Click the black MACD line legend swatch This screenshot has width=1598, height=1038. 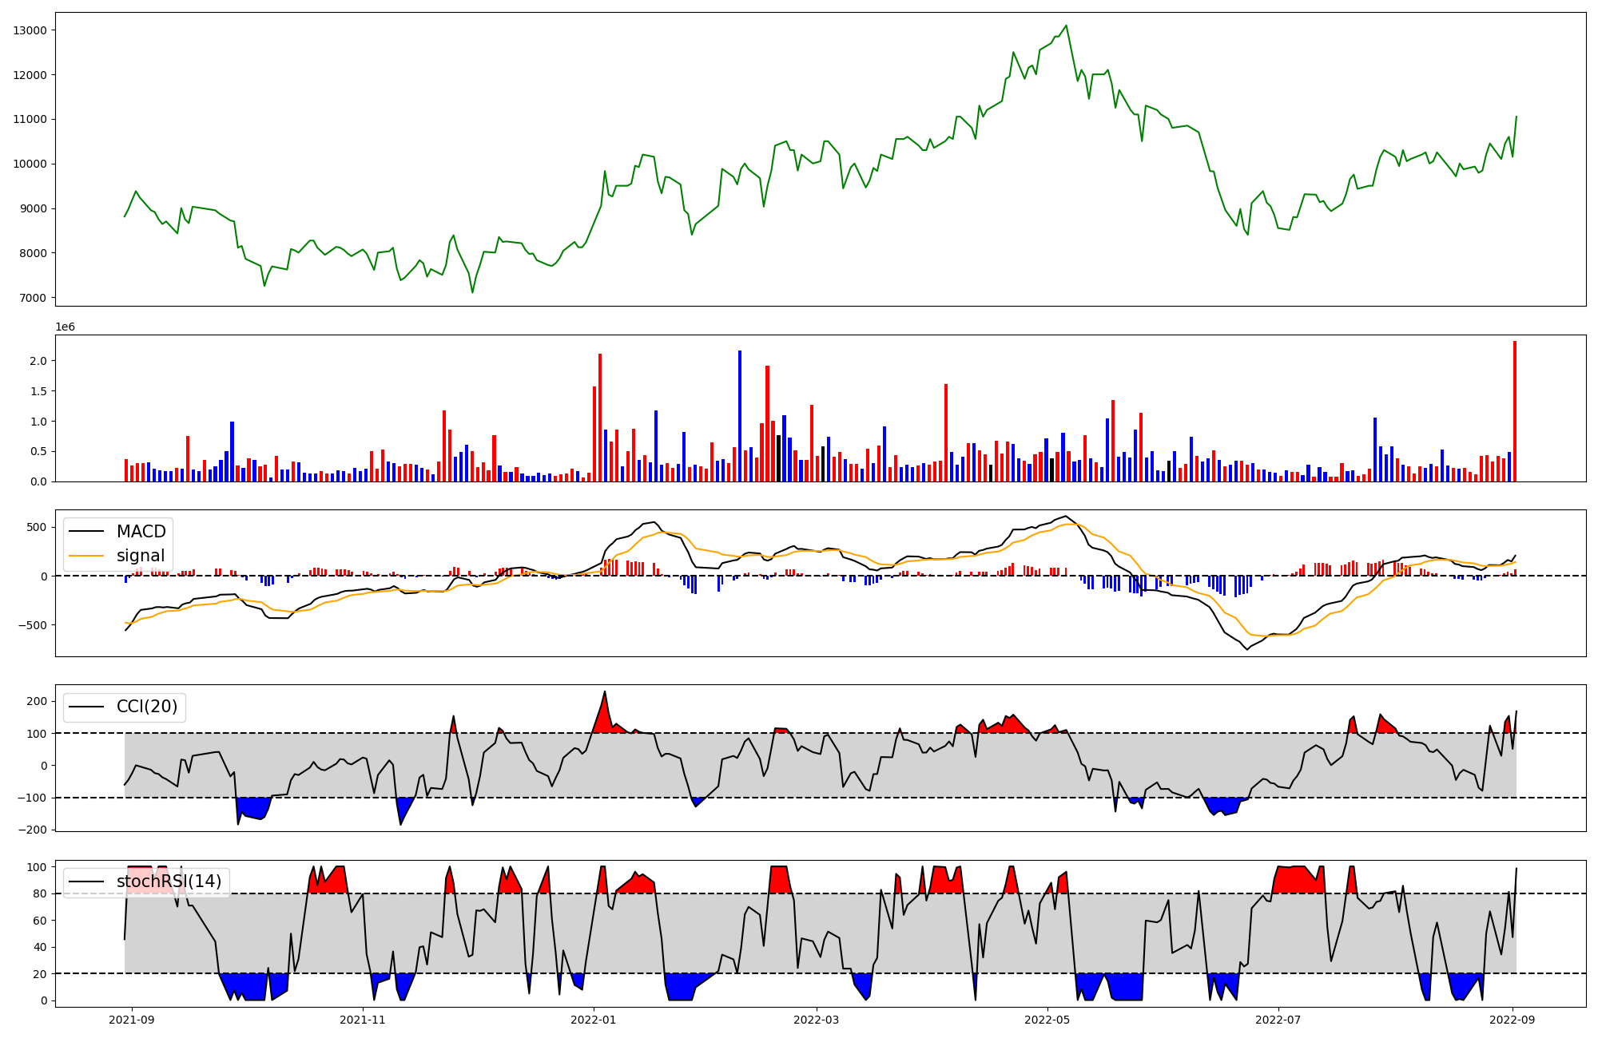coord(88,532)
